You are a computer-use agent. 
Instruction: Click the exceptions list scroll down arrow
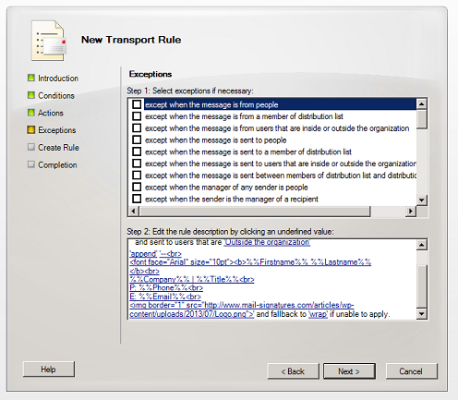click(x=421, y=200)
